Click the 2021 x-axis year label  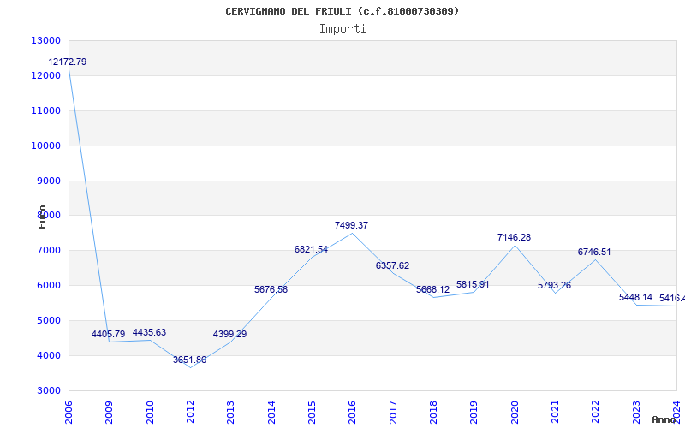click(555, 413)
